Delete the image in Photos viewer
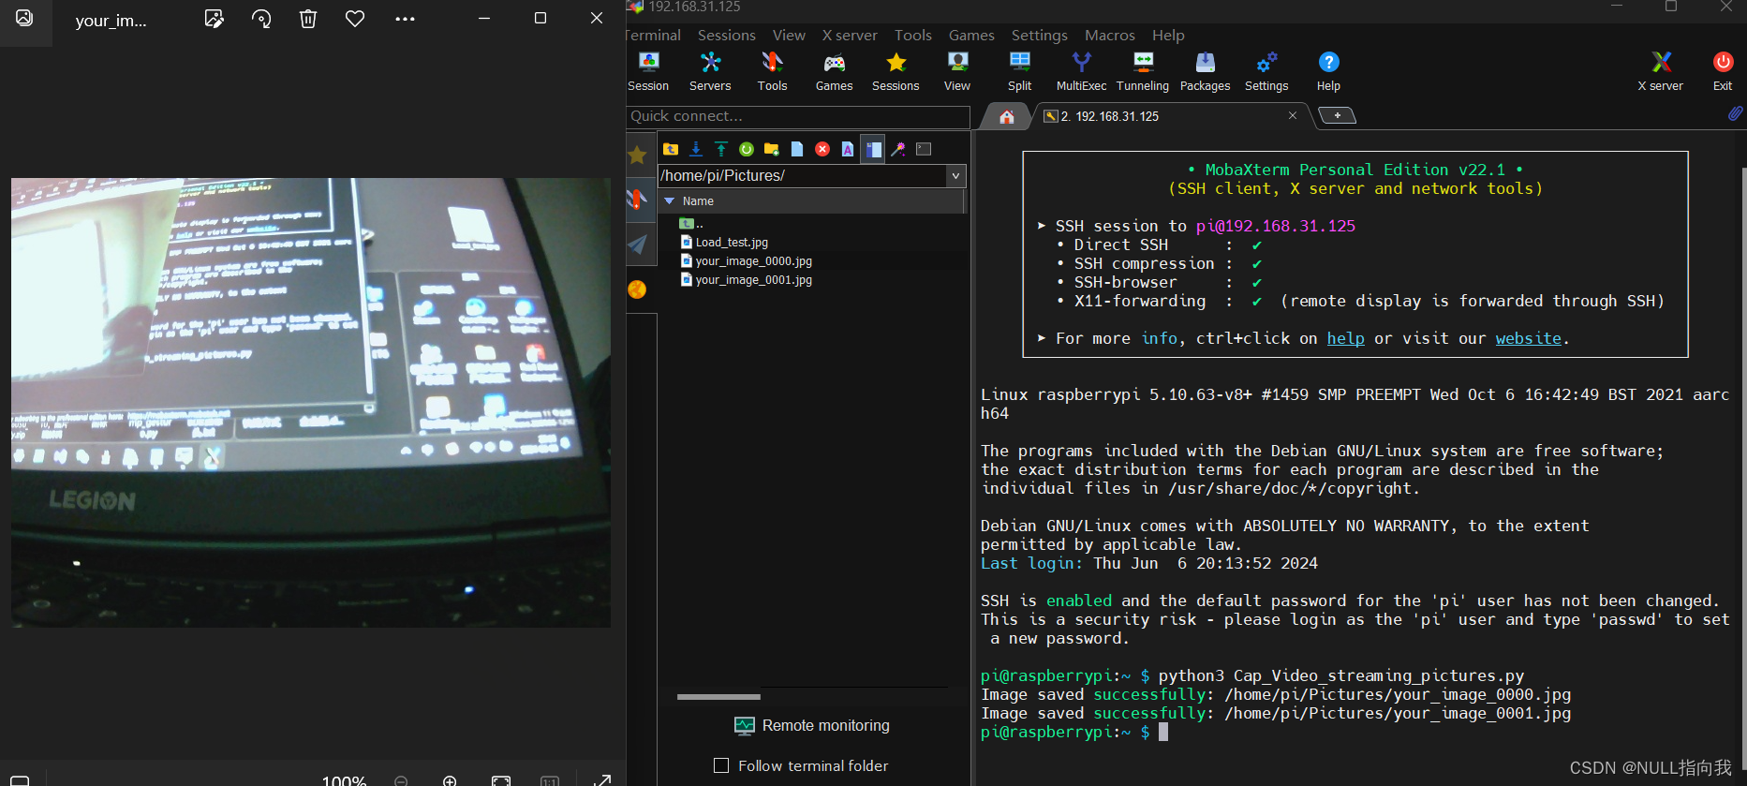 308,19
